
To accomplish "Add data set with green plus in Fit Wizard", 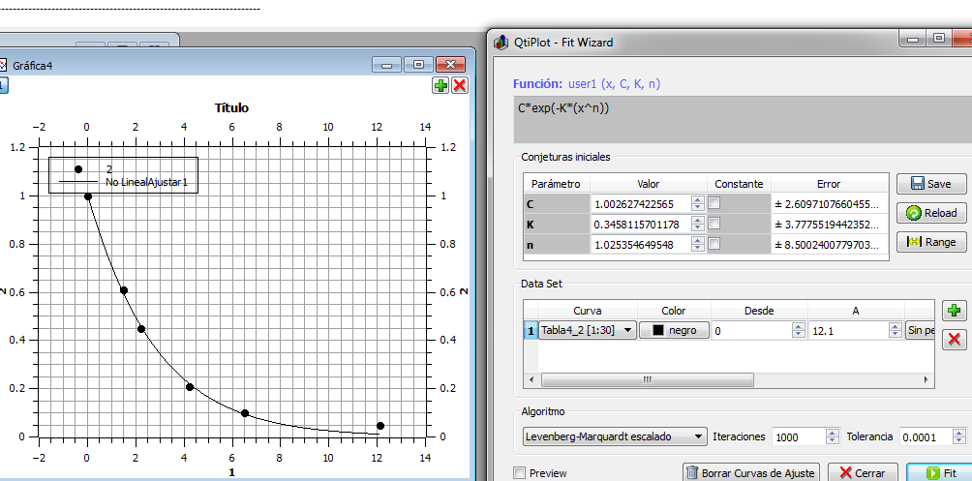I will pyautogui.click(x=954, y=311).
